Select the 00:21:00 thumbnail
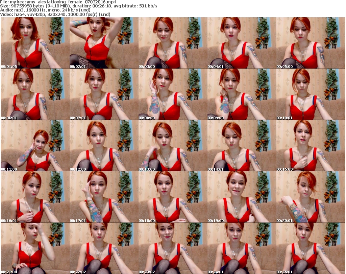 coord(35,248)
